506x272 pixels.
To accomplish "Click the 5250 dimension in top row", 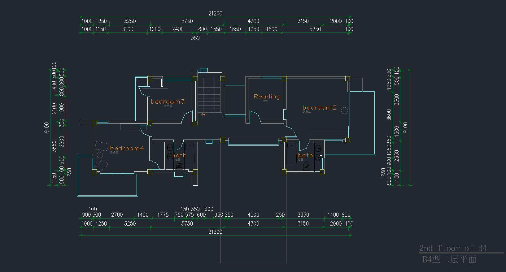I will [x=315, y=29].
